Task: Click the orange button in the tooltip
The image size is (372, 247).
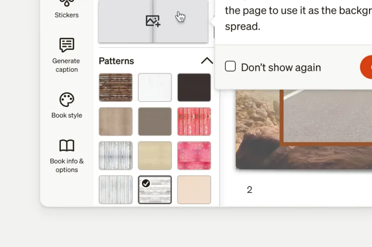Action: pos(366,67)
